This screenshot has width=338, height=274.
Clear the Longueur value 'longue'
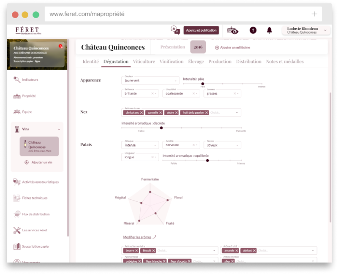pyautogui.click(x=153, y=157)
